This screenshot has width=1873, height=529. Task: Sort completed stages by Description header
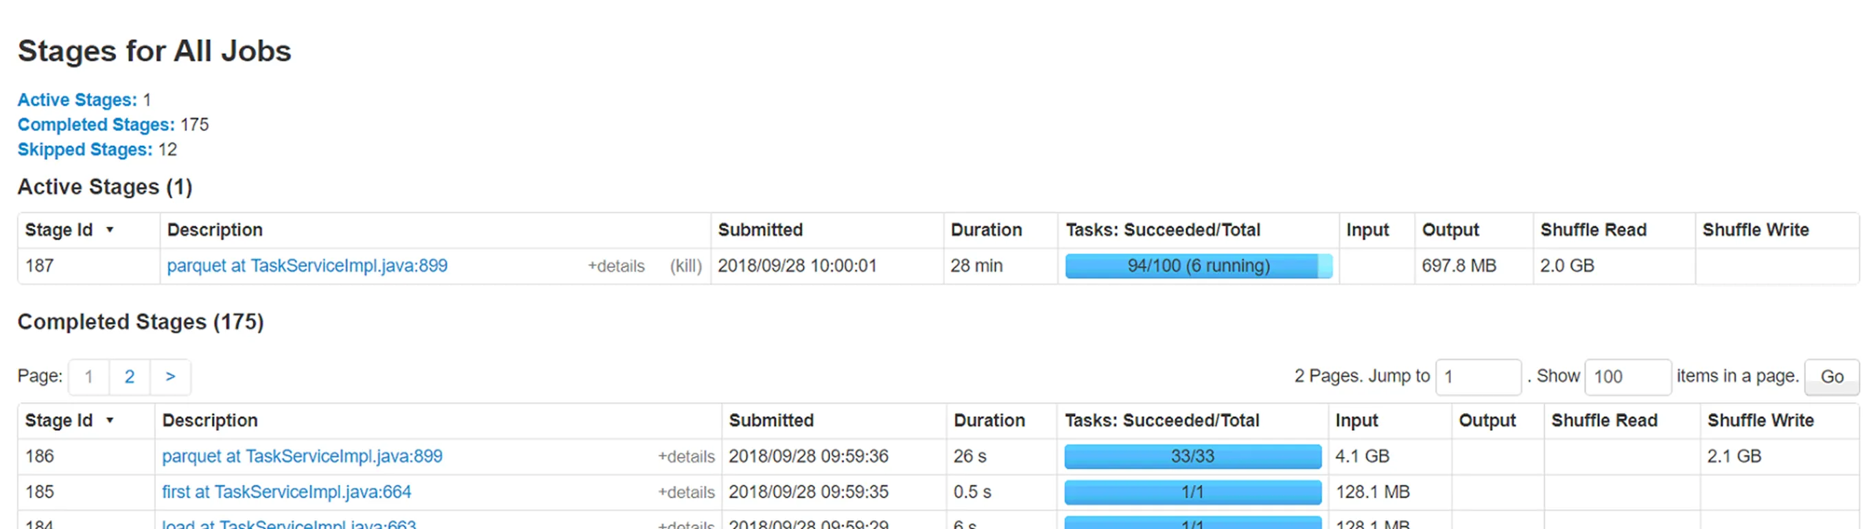click(x=209, y=420)
